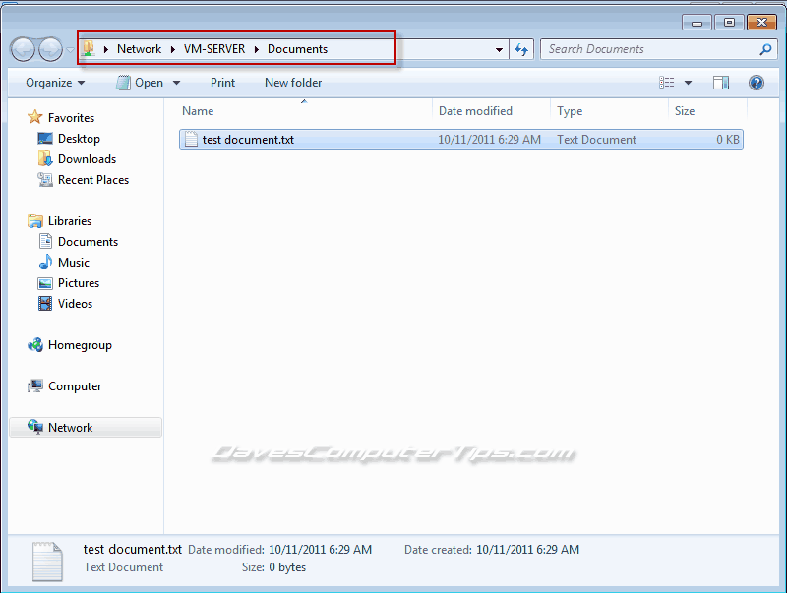Select Network in the address breadcrumb
The width and height of the screenshot is (787, 593).
point(139,49)
